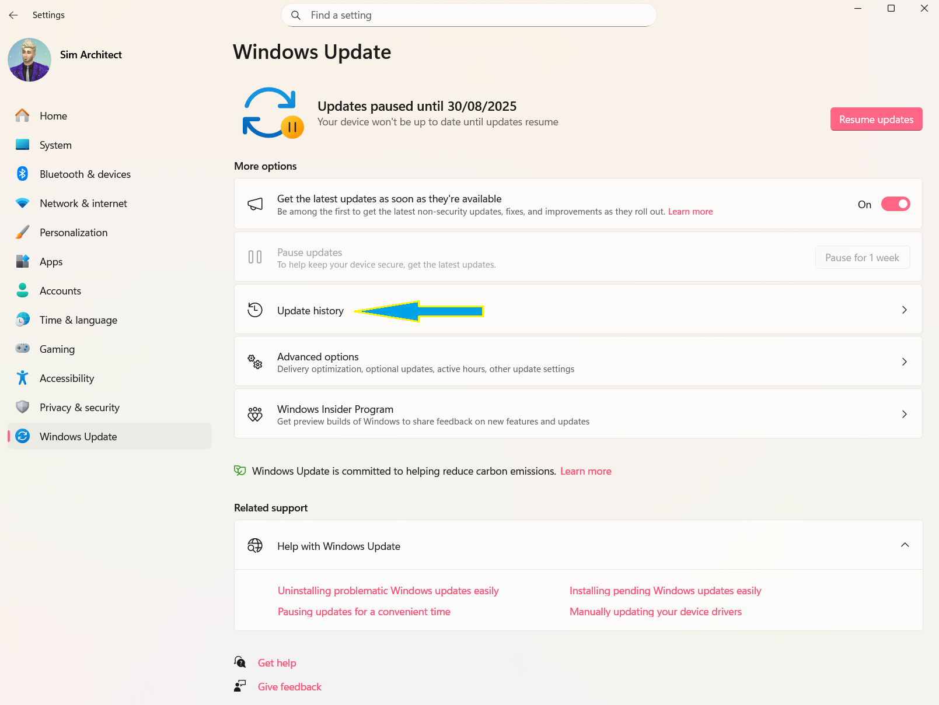
Task: Click the search magnifier in Find a setting
Action: point(296,15)
